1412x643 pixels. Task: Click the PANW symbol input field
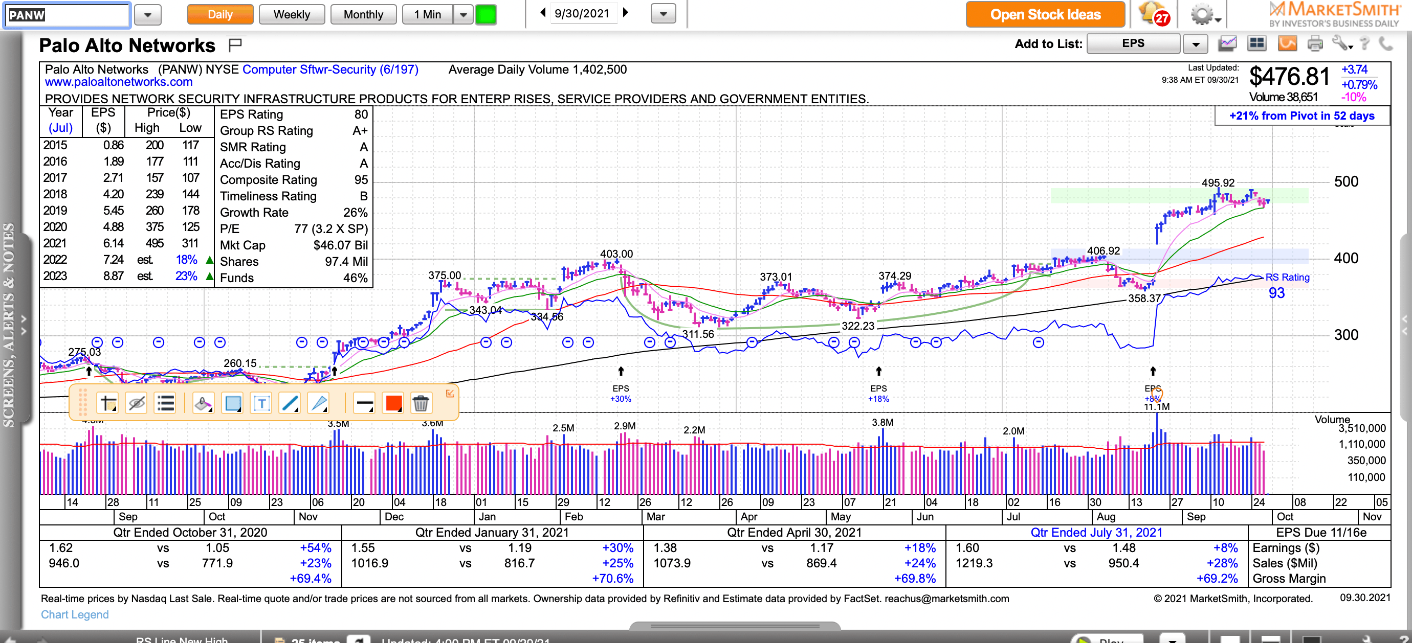pyautogui.click(x=68, y=15)
